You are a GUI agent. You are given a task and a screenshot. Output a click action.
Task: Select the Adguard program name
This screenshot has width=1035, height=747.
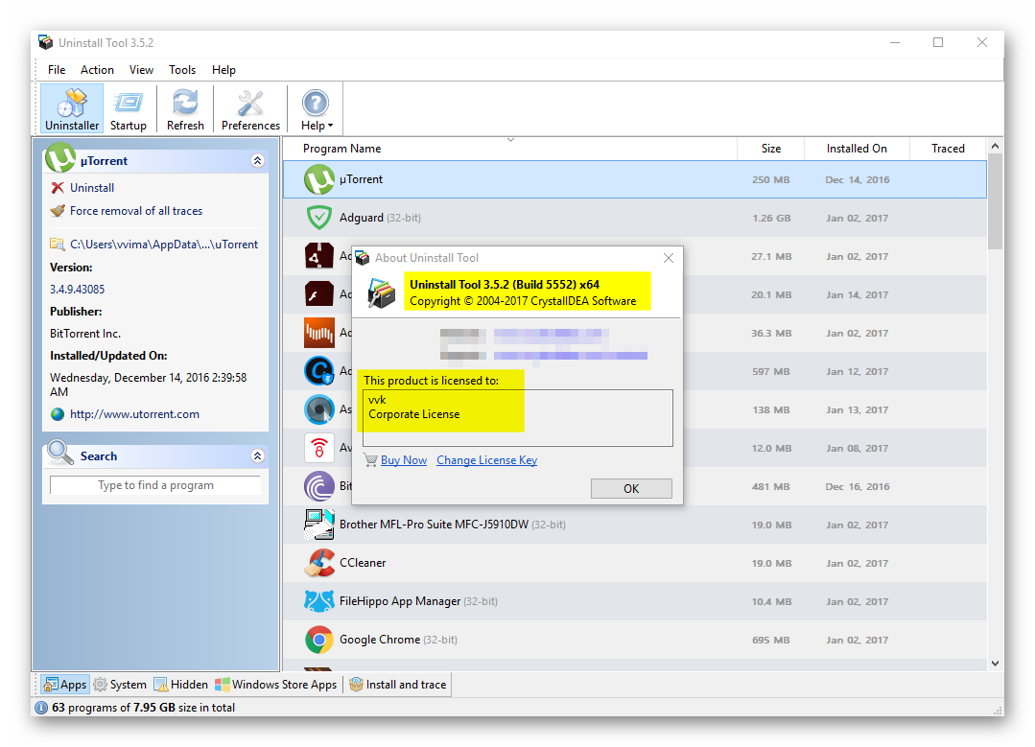[361, 218]
